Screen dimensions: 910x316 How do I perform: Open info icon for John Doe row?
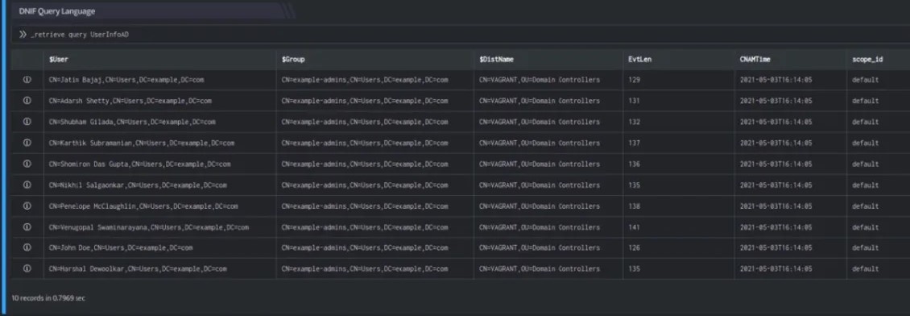click(27, 248)
